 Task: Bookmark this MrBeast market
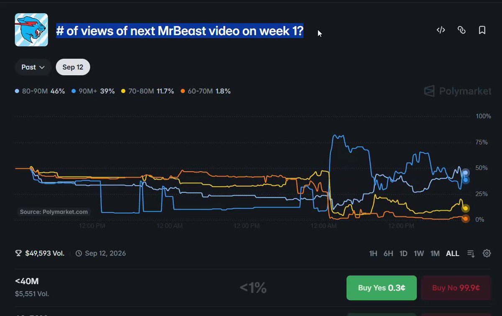click(482, 30)
